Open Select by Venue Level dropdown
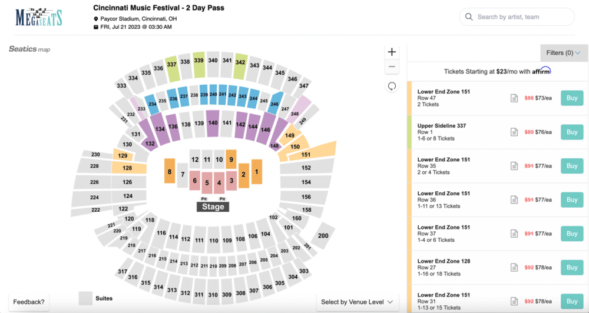Viewport: 589px width, 313px height. tap(357, 302)
